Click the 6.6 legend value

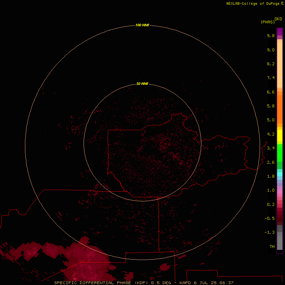click(x=271, y=92)
